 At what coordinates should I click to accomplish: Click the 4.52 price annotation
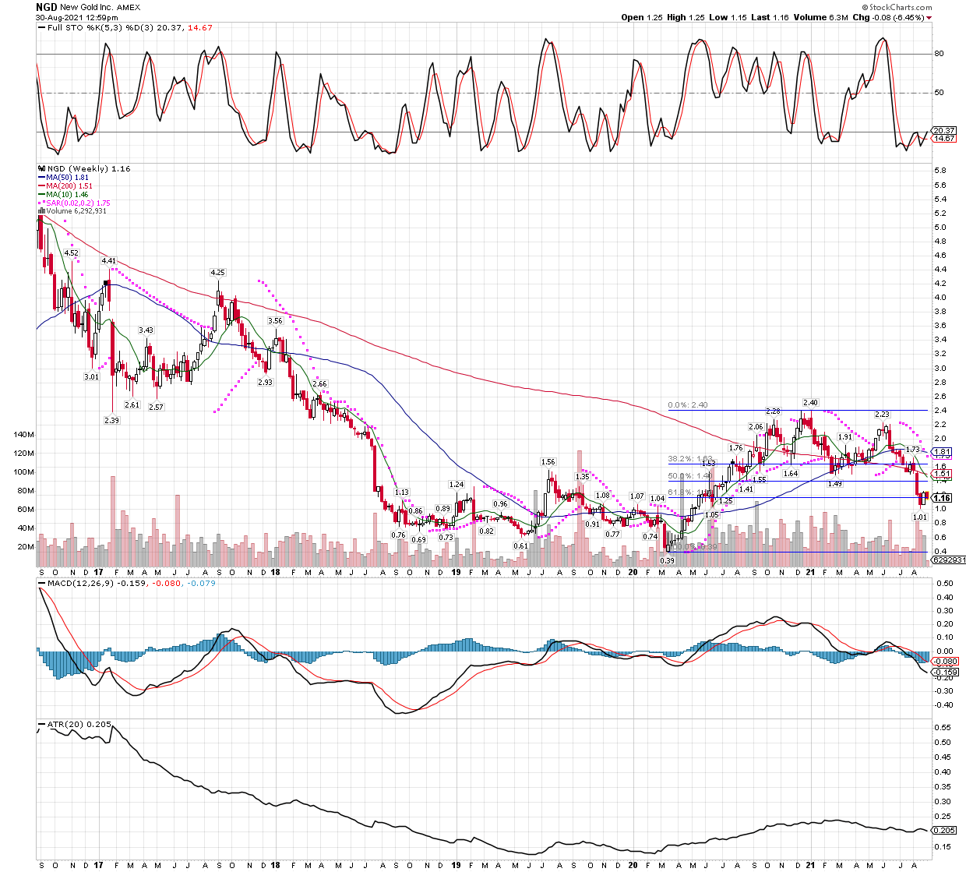[71, 253]
